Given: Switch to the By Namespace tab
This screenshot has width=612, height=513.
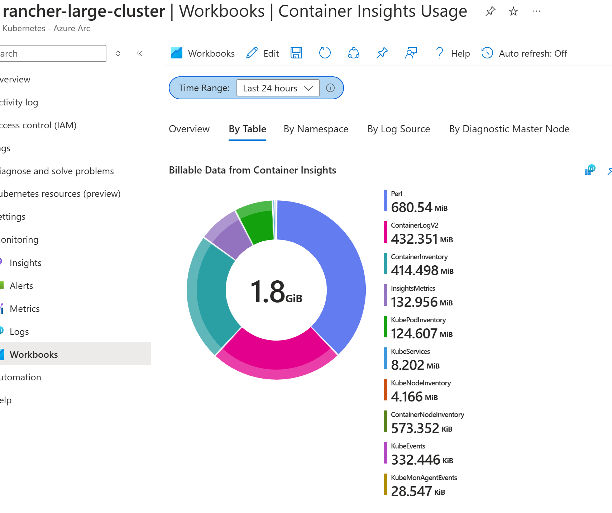Looking at the screenshot, I should click(x=316, y=129).
